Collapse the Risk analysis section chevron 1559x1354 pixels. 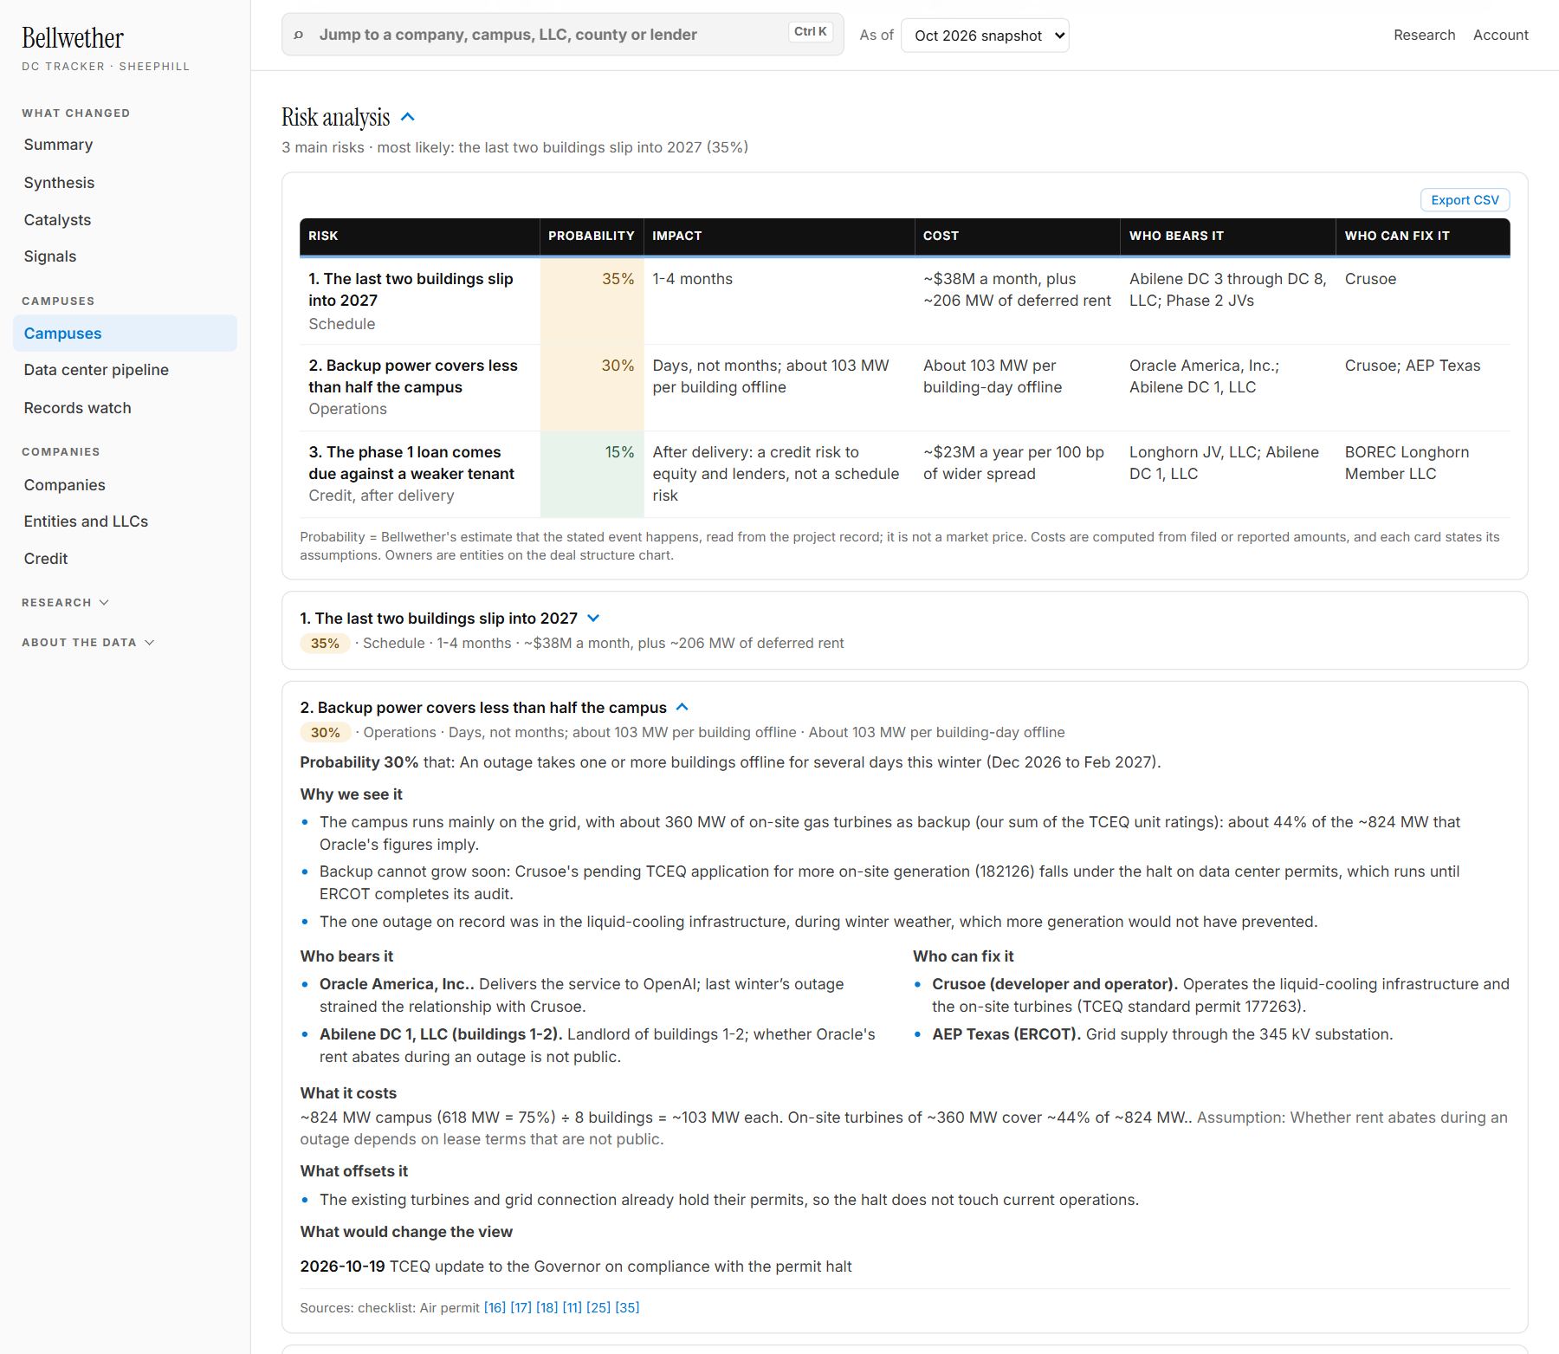tap(409, 117)
